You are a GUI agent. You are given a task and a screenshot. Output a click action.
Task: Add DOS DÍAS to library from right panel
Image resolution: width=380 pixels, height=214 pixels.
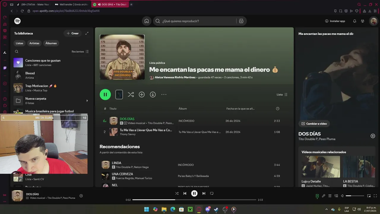pyautogui.click(x=373, y=136)
